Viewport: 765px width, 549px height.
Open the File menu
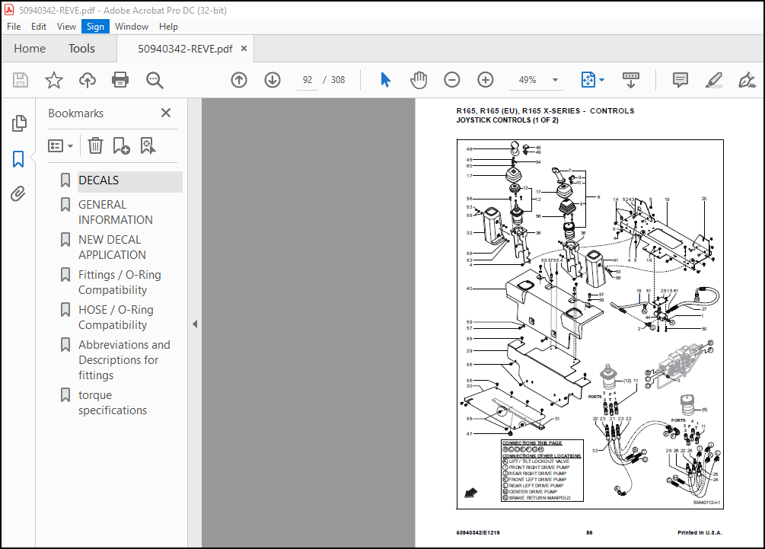(x=14, y=27)
